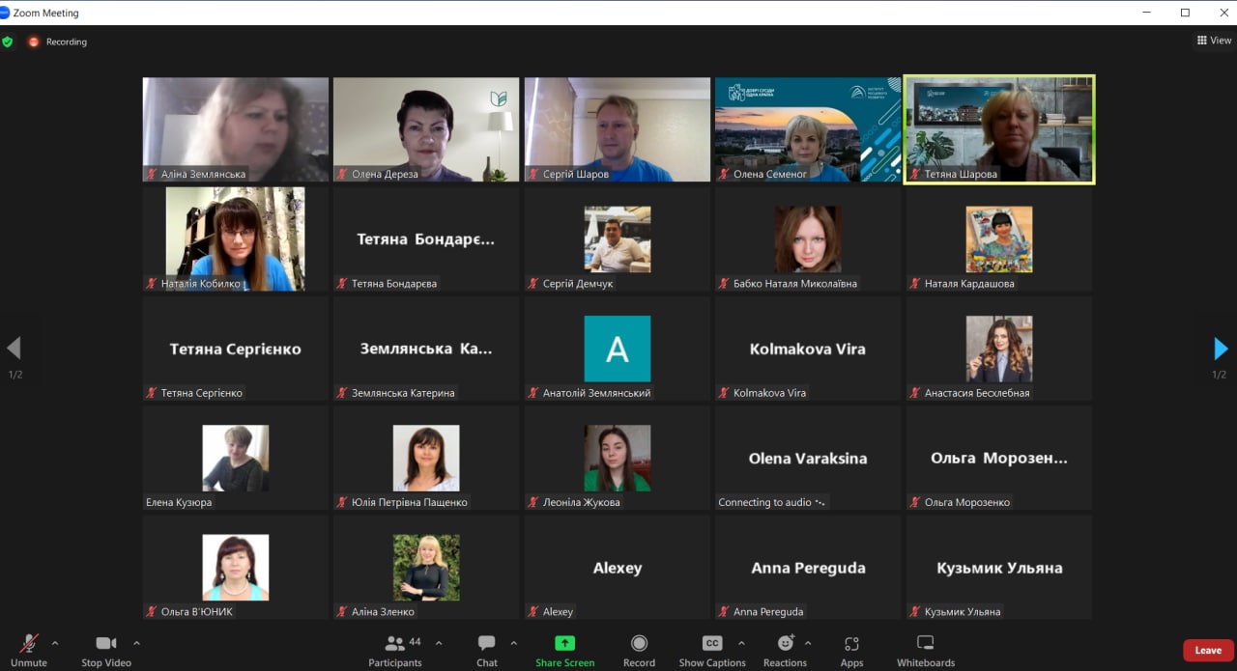This screenshot has width=1237, height=671.
Task: Click the green encryption shield icon
Action: coord(8,42)
